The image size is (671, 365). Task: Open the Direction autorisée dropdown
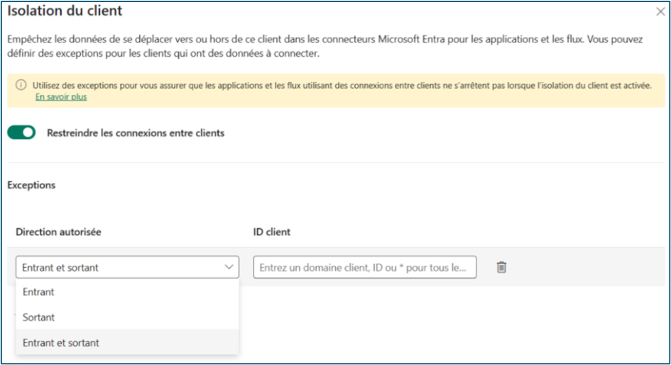128,267
